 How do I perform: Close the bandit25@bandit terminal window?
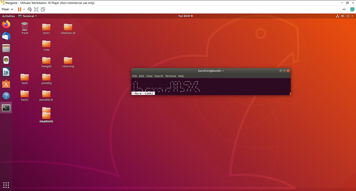point(288,71)
